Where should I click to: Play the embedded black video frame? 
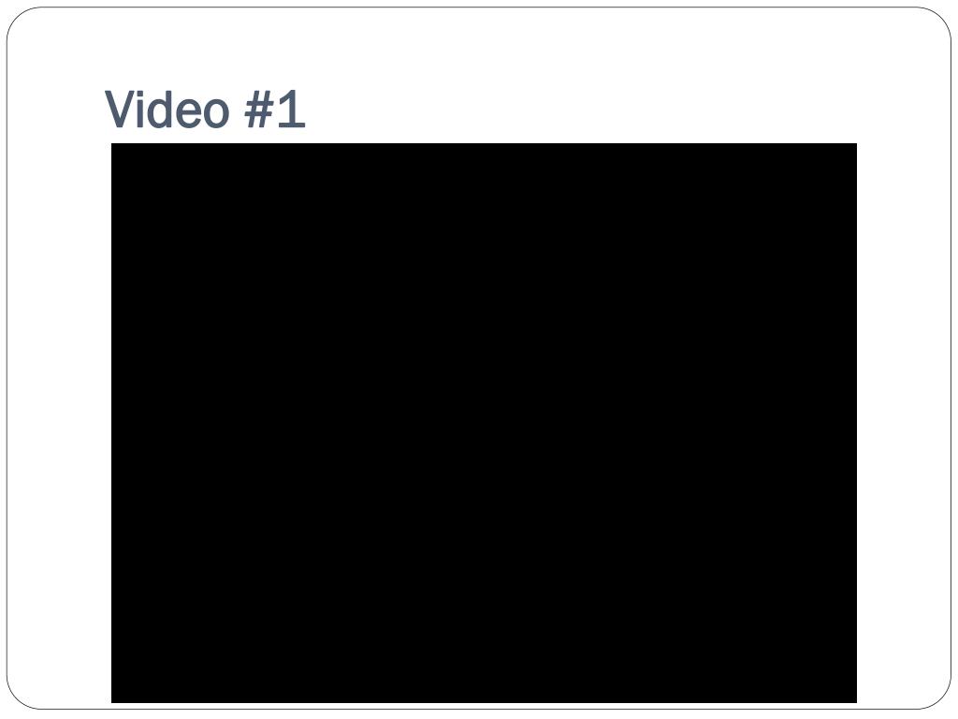pos(484,423)
